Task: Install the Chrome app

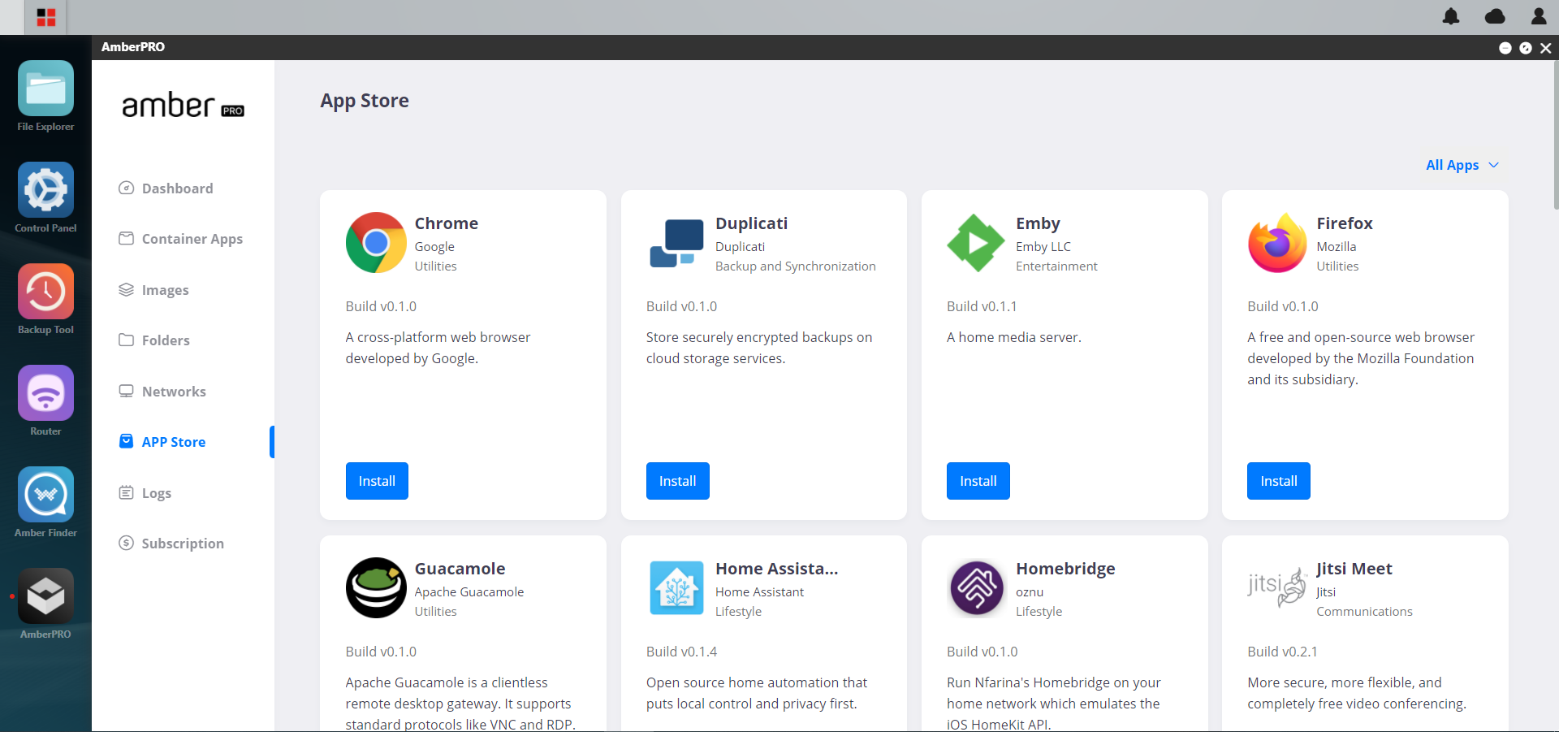Action: tap(377, 481)
